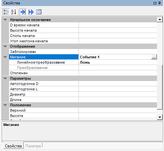Select the Свойства bottom tab

pyautogui.click(x=13, y=146)
